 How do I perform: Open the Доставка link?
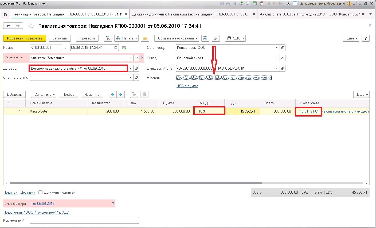[x=28, y=192]
